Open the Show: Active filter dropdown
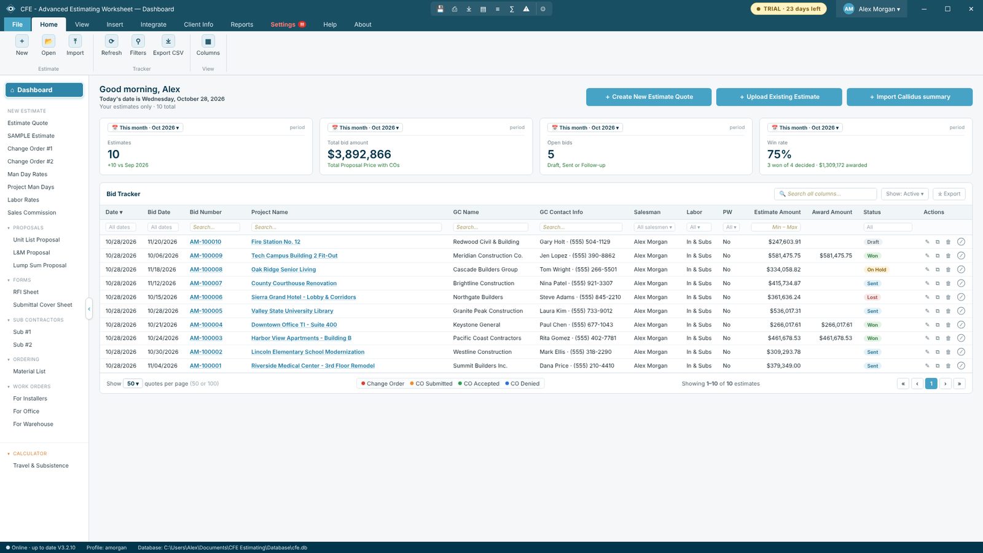This screenshot has height=553, width=983. [x=904, y=194]
